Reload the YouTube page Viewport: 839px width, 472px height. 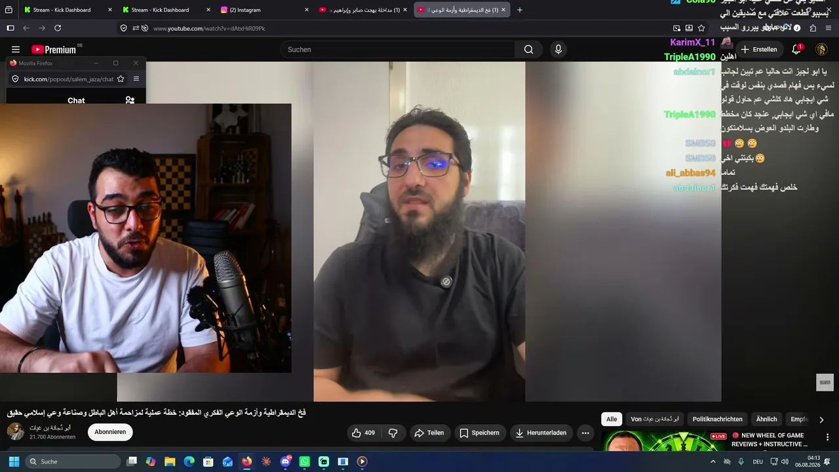[58, 28]
